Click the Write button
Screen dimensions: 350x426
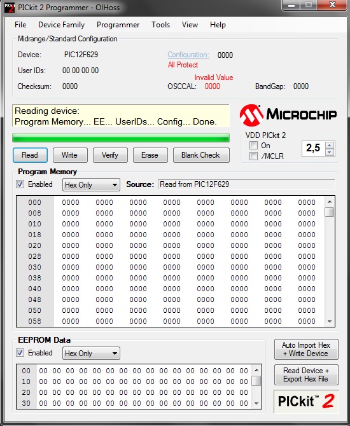[x=70, y=155]
